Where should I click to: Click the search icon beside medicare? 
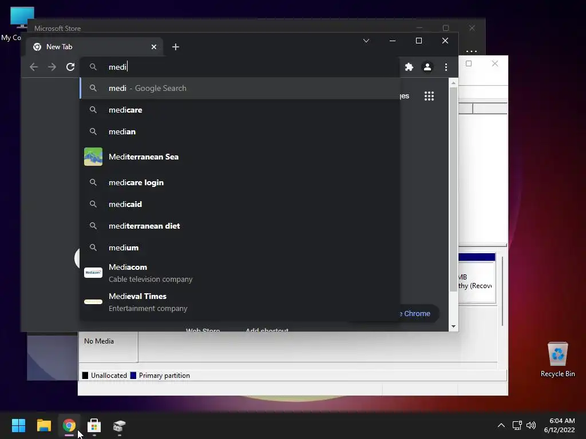pos(93,110)
